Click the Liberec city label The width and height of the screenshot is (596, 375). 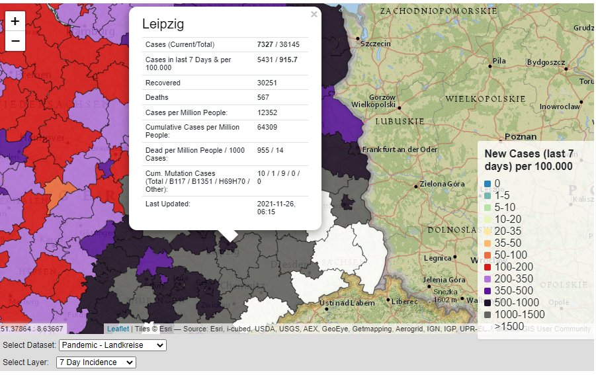coord(404,302)
